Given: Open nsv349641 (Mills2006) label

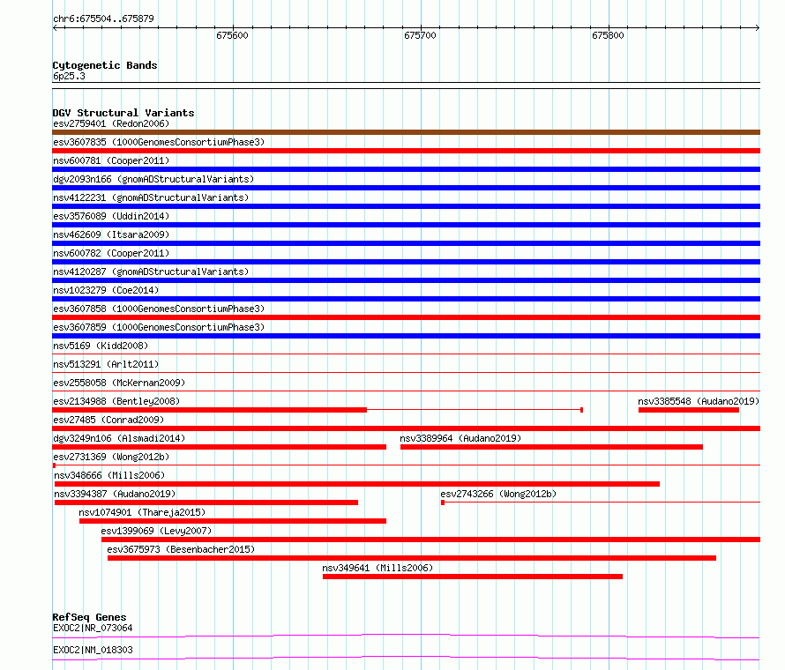Looking at the screenshot, I should (x=378, y=568).
